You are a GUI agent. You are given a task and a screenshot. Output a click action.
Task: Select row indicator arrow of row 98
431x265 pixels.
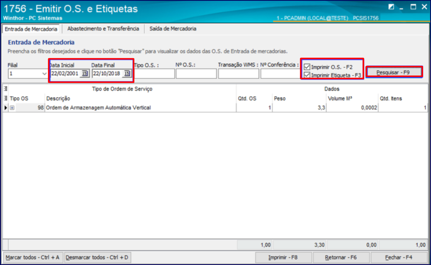(6, 108)
